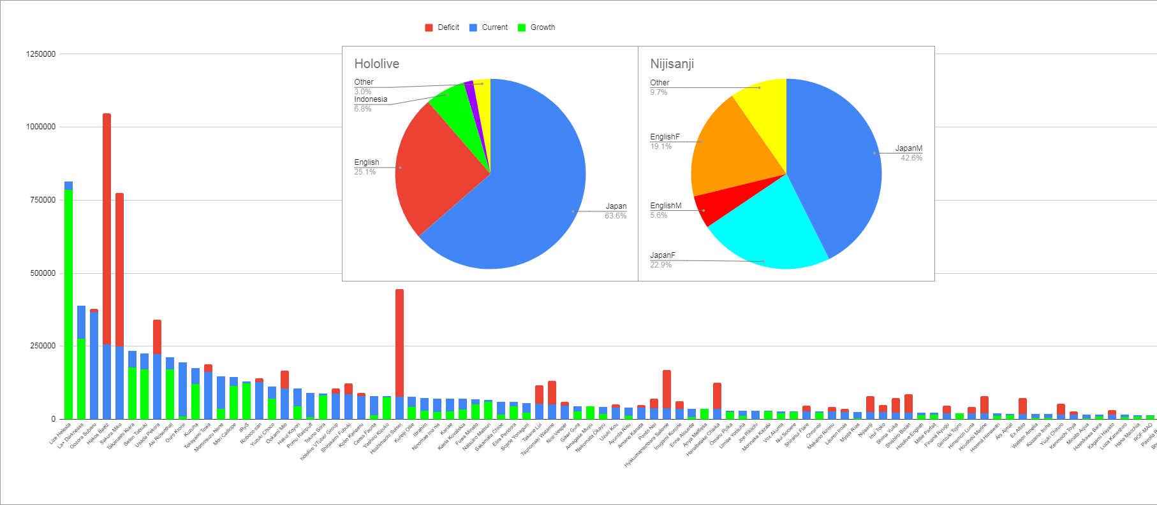The image size is (1157, 505).
Task: Select the red Deficit segment of Usada Pekora bar
Action: tap(157, 337)
